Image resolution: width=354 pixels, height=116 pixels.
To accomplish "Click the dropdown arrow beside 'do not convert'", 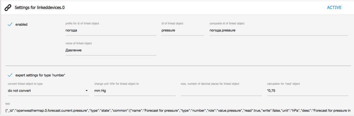I will point(87,91).
